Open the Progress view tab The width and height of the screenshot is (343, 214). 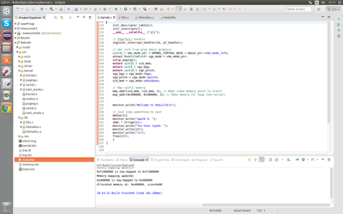(200, 160)
